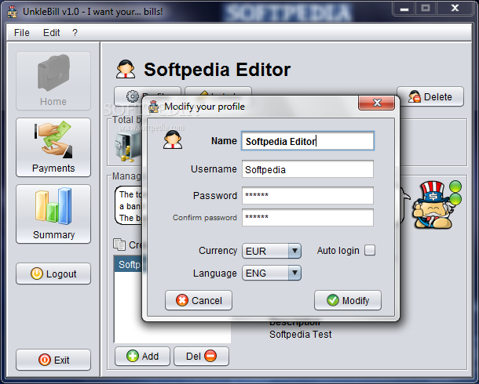Click the Username input field

coord(308,168)
